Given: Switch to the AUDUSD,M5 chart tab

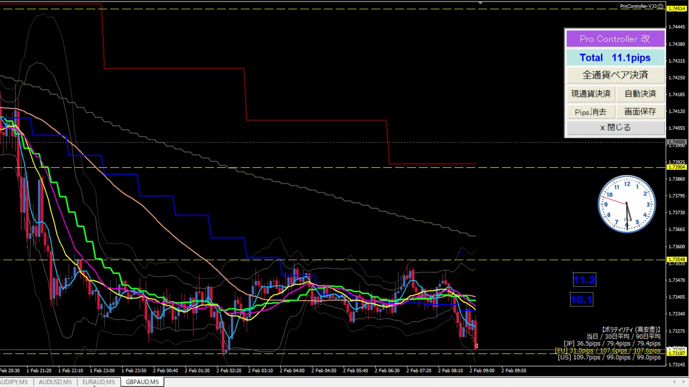Looking at the screenshot, I should [55, 382].
